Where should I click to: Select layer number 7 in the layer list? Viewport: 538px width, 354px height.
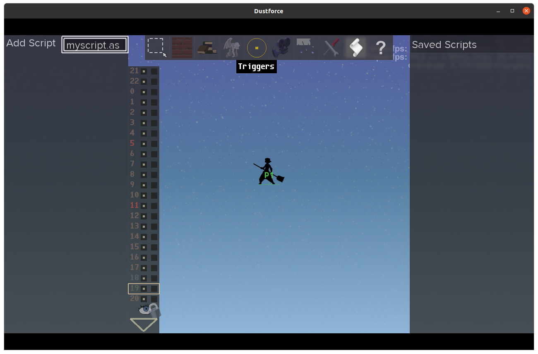(132, 164)
